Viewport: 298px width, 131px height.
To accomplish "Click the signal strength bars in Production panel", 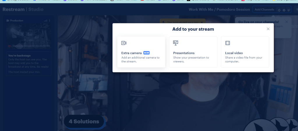I will (45, 20).
